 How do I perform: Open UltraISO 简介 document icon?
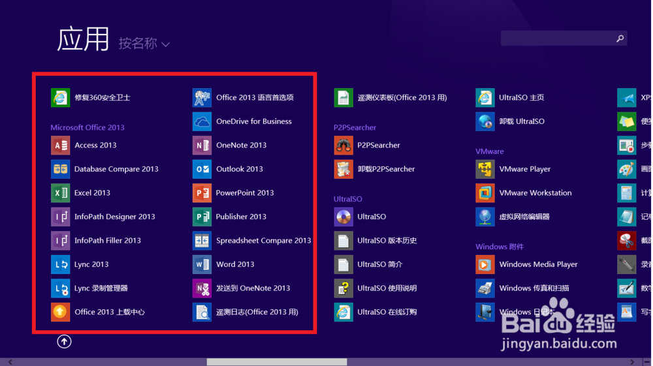pos(343,264)
